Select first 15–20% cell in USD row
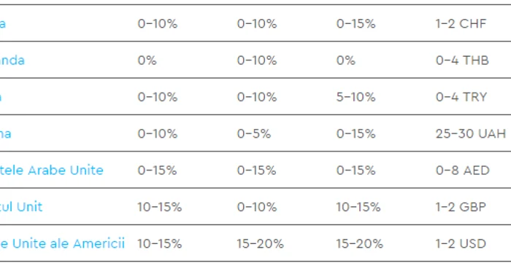Viewport: 511px width, 268px height. [261, 243]
